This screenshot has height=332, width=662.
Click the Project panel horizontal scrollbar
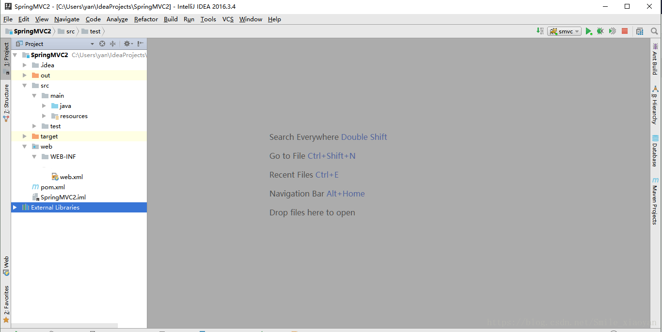(x=64, y=326)
